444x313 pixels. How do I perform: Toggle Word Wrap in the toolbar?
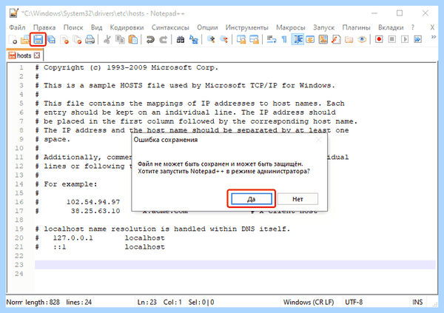pos(272,39)
